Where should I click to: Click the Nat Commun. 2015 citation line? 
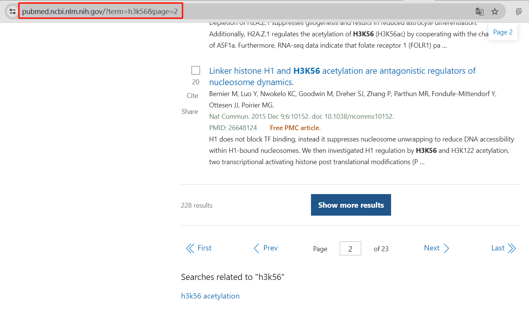pyautogui.click(x=302, y=117)
